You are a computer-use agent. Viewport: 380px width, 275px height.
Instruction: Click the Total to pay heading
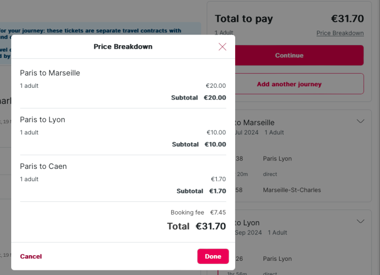[244, 19]
